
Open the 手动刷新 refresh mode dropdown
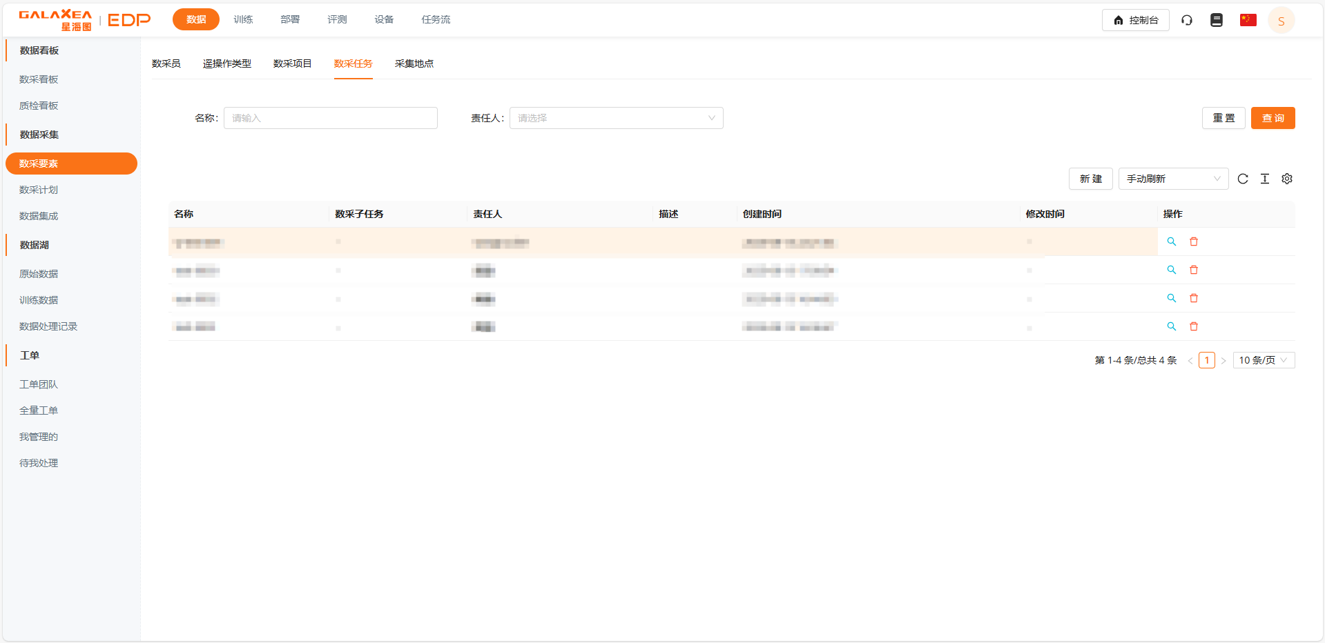click(x=1173, y=179)
